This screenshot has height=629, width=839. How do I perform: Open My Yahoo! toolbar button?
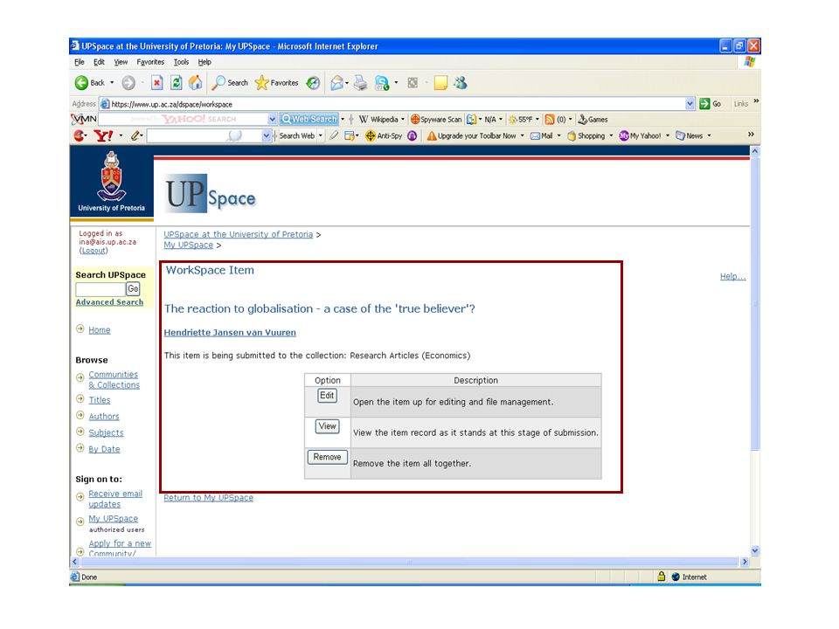click(640, 136)
